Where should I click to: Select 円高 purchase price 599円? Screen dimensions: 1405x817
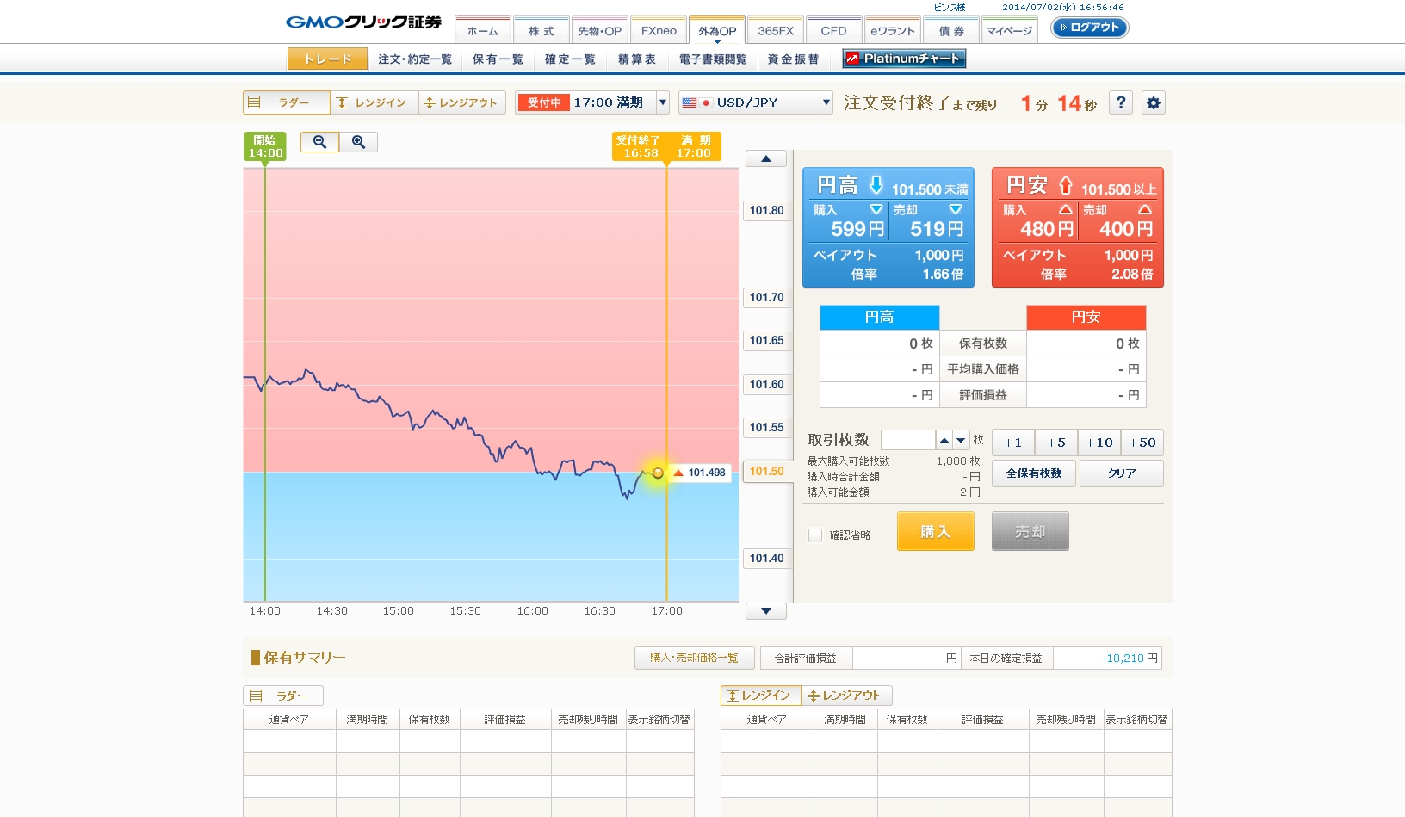tap(849, 221)
